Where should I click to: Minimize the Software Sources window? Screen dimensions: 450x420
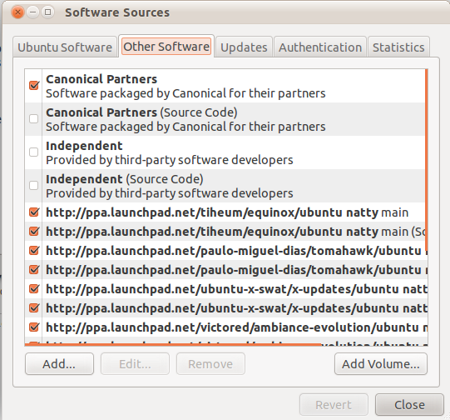33,12
